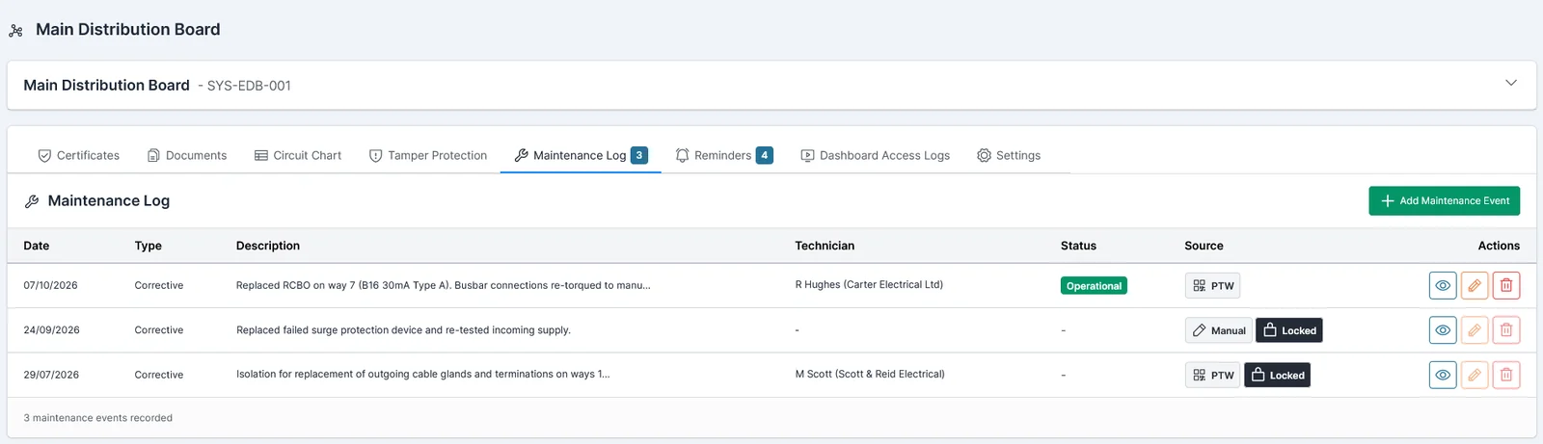This screenshot has height=444, width=1543.
Task: Click the Operational status badge
Action: pyautogui.click(x=1094, y=285)
